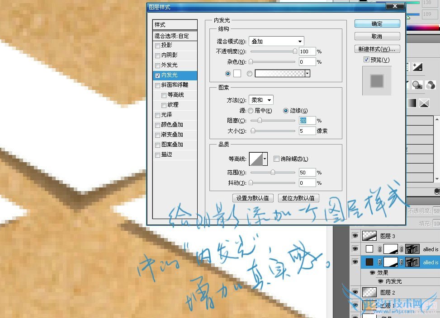This screenshot has height=318, width=440.
Task: Toggle the 消除锯齿 checkbox
Action: coord(276,159)
